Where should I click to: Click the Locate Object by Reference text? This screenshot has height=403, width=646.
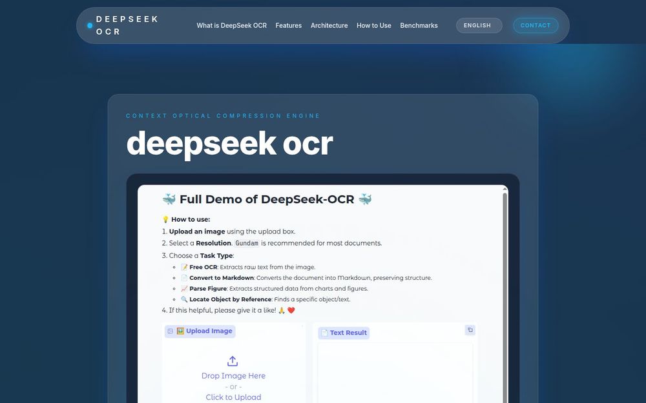231,299
